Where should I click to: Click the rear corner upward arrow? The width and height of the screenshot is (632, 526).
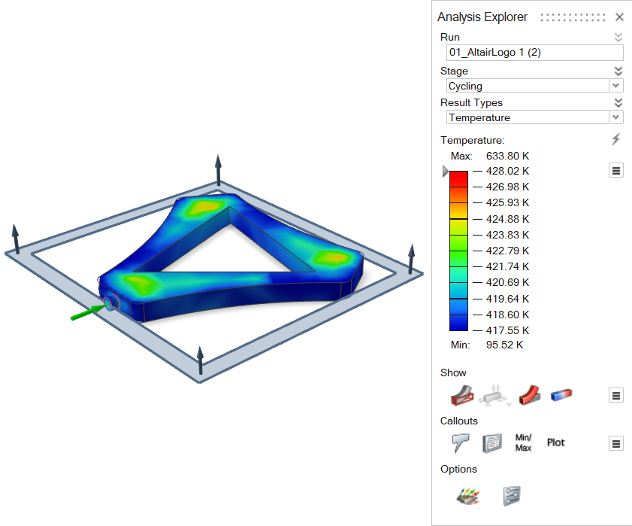click(x=218, y=170)
